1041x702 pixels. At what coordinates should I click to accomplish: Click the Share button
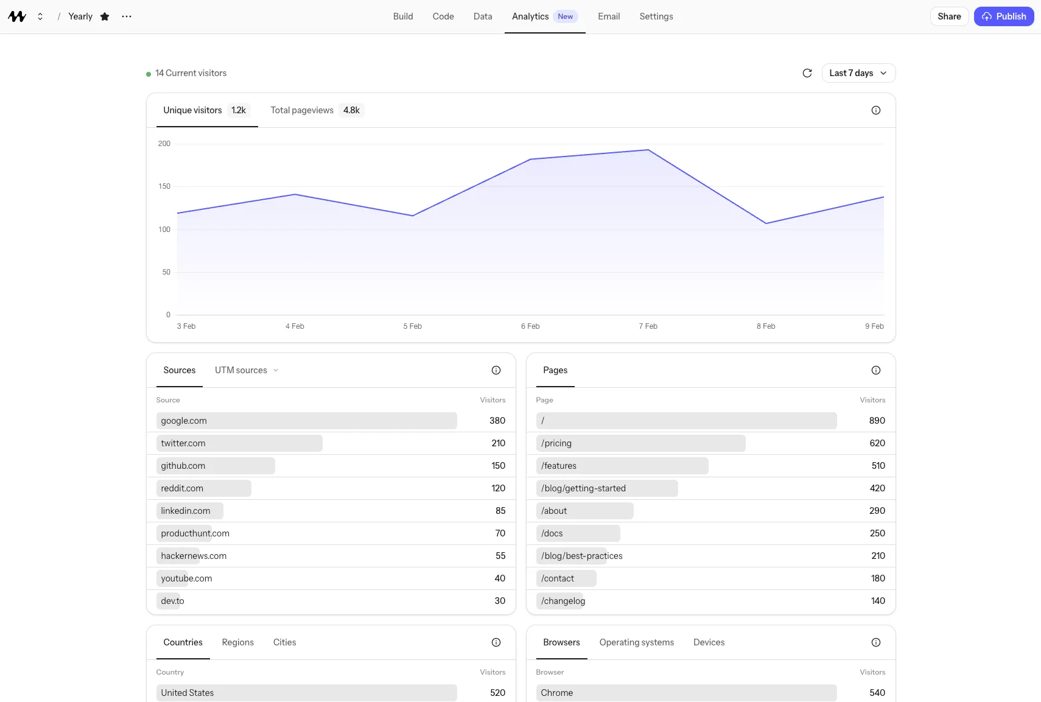click(949, 16)
